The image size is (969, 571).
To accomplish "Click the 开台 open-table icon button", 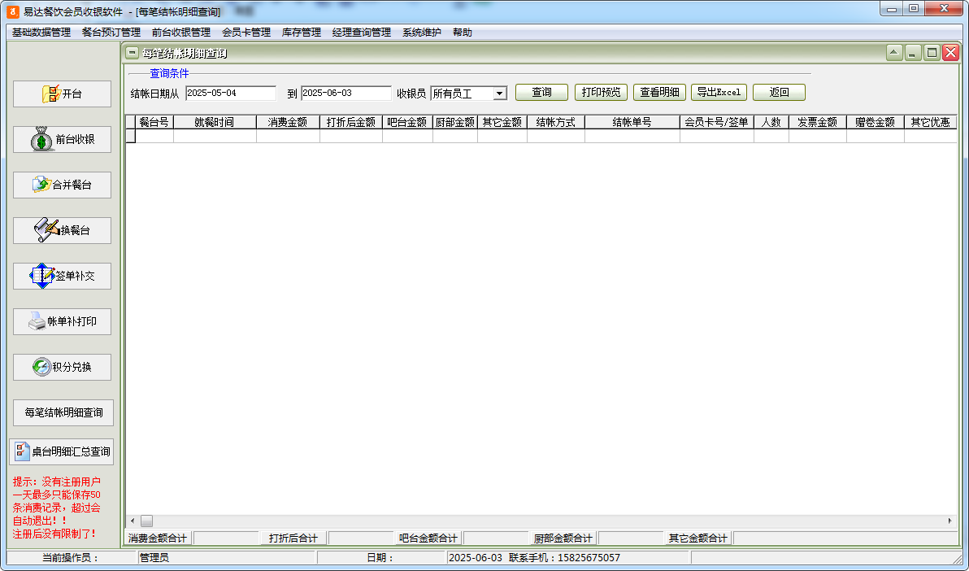I will (x=52, y=94).
